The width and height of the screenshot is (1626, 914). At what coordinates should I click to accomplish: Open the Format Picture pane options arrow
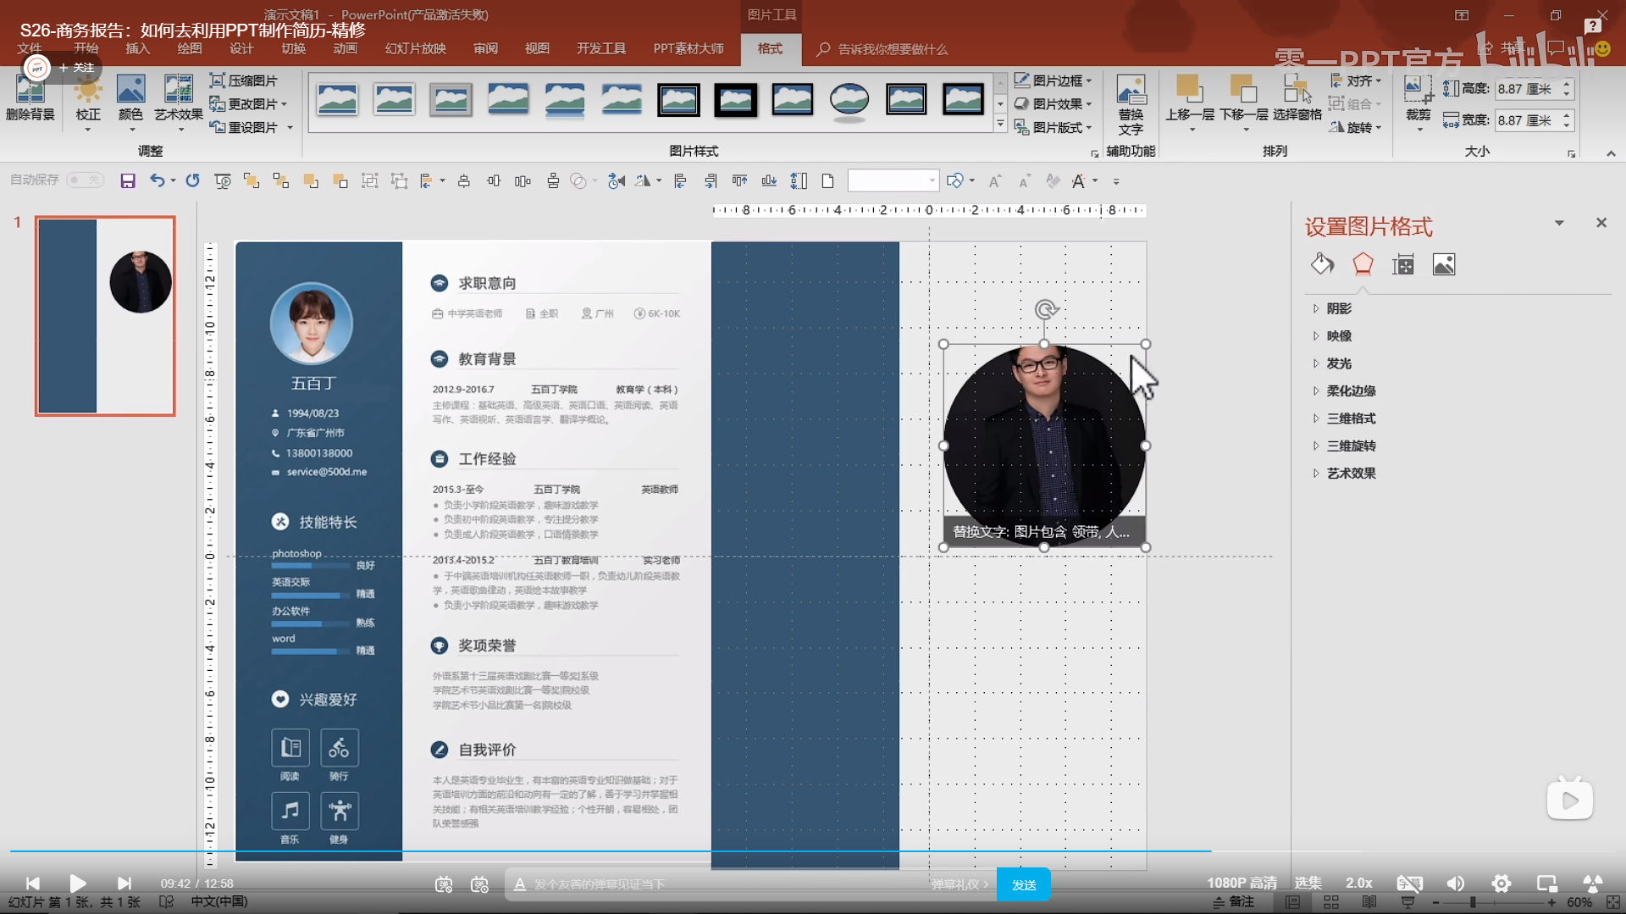(x=1559, y=223)
